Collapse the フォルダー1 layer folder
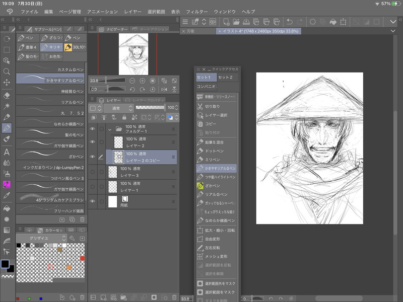The height and width of the screenshot is (302, 403). click(109, 128)
